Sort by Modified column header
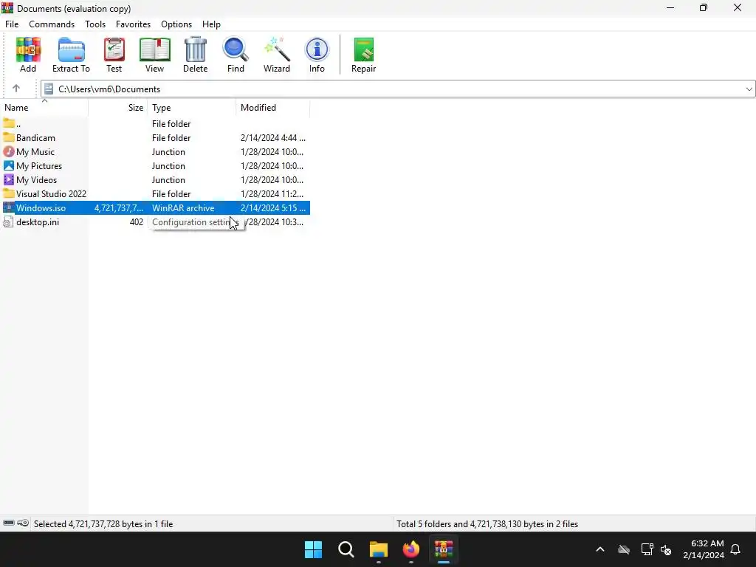This screenshot has width=756, height=567. [273, 108]
